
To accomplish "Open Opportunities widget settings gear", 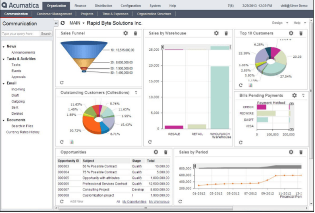I will (156, 152).
